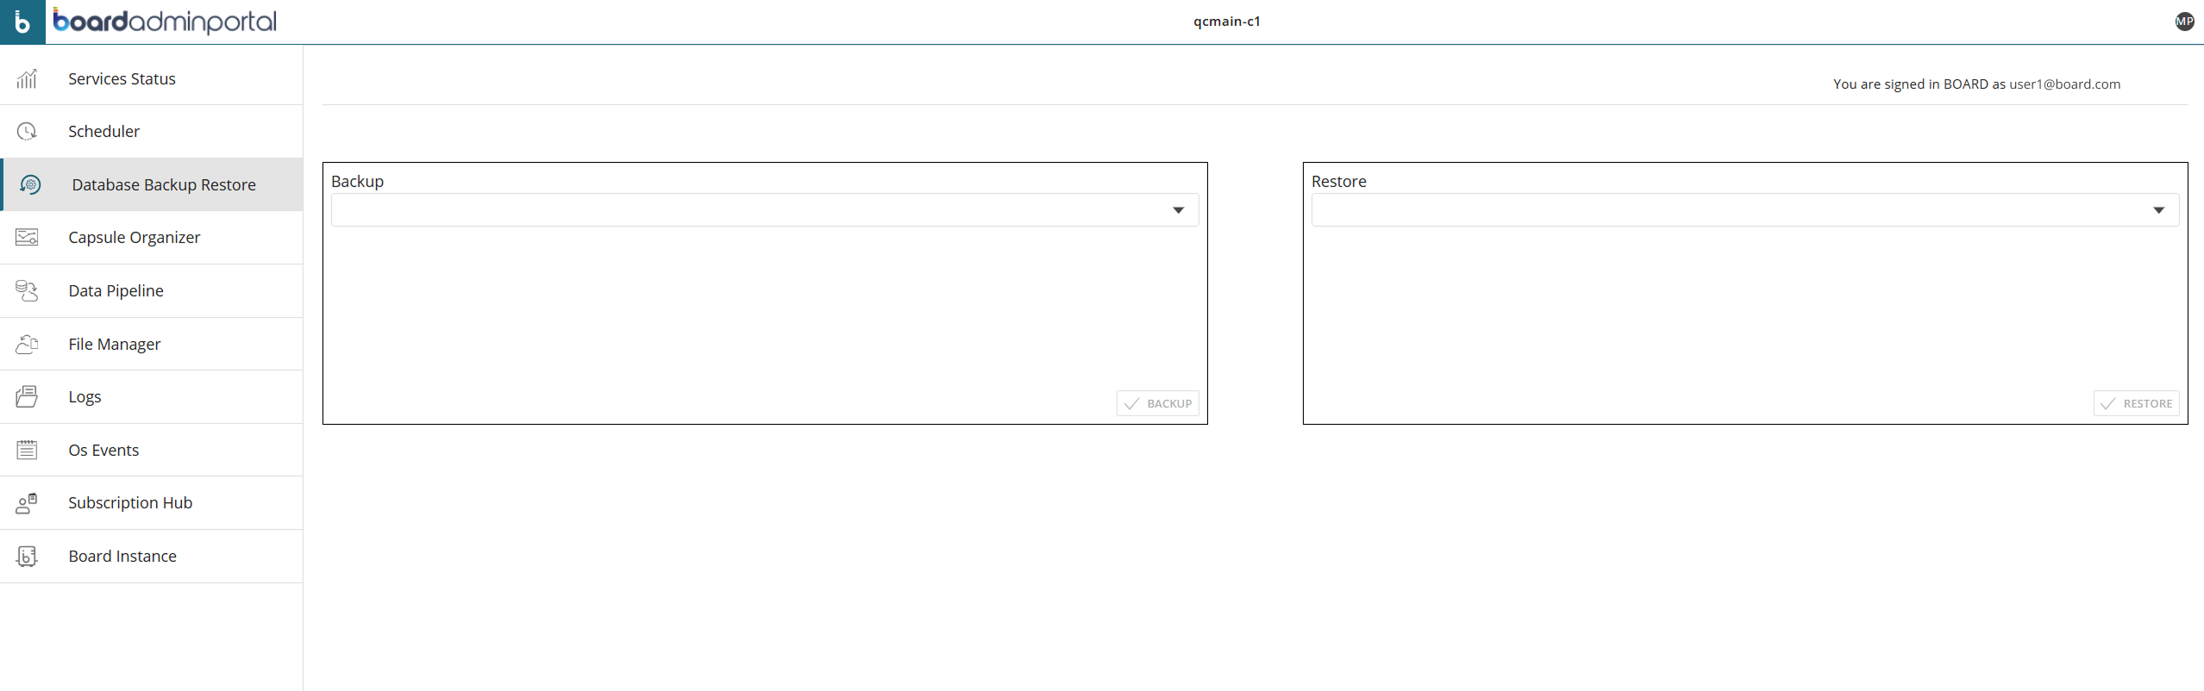Click the Os Events list icon
This screenshot has height=691, width=2204.
pos(27,450)
